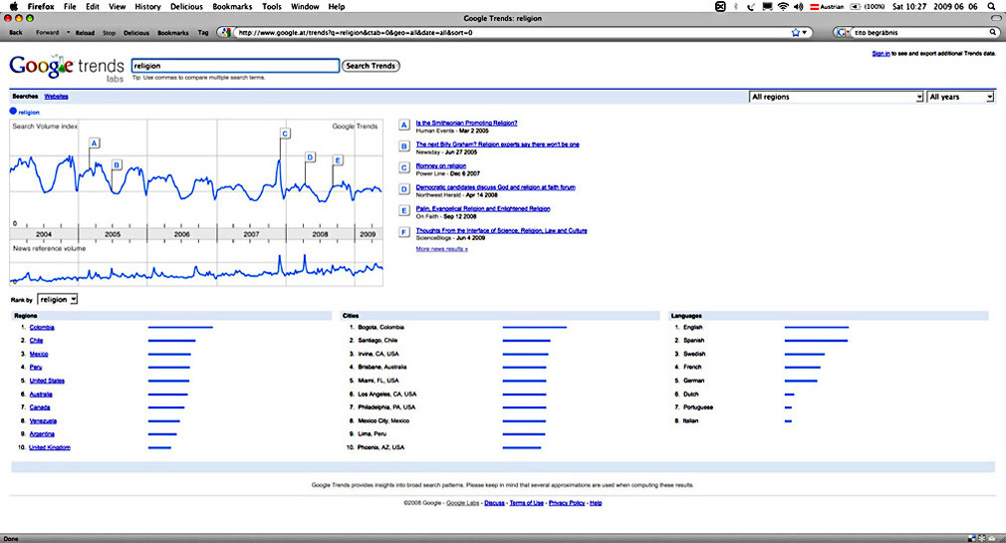The image size is (1006, 543).
Task: Click flag B on the search volume chart
Action: pos(117,165)
